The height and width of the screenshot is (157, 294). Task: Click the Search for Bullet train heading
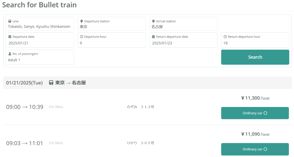(39, 5)
